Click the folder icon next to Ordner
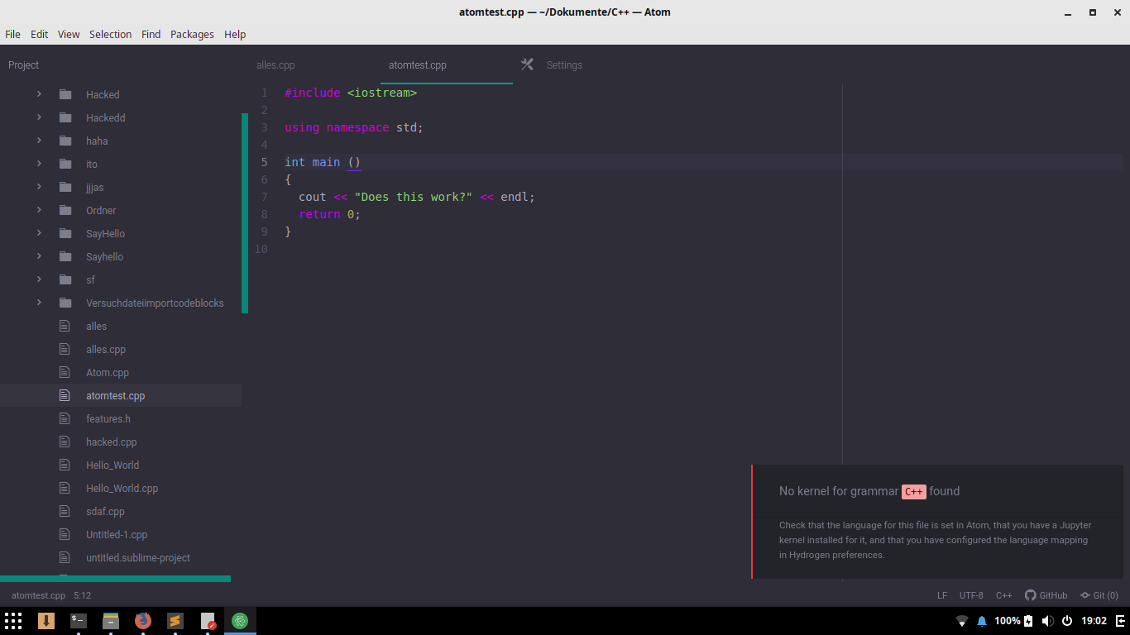Viewport: 1130px width, 635px height. click(x=65, y=210)
